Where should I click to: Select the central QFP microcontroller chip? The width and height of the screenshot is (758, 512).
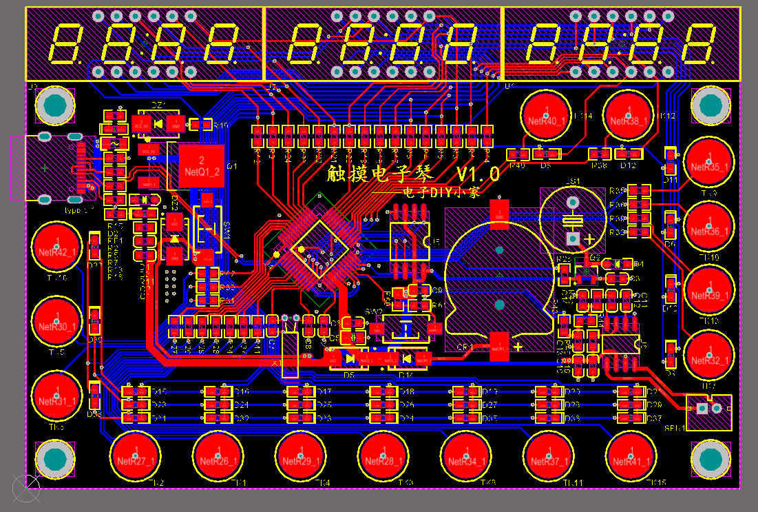(x=319, y=249)
